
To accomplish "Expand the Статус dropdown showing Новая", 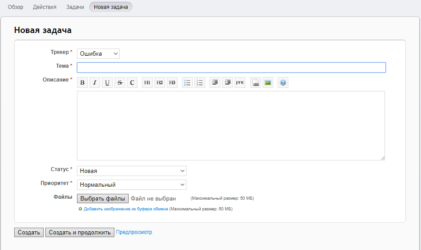I will (132, 171).
